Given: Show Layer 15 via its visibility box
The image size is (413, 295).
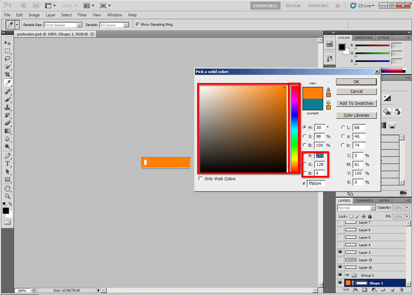Looking at the screenshot, I should (340, 260).
